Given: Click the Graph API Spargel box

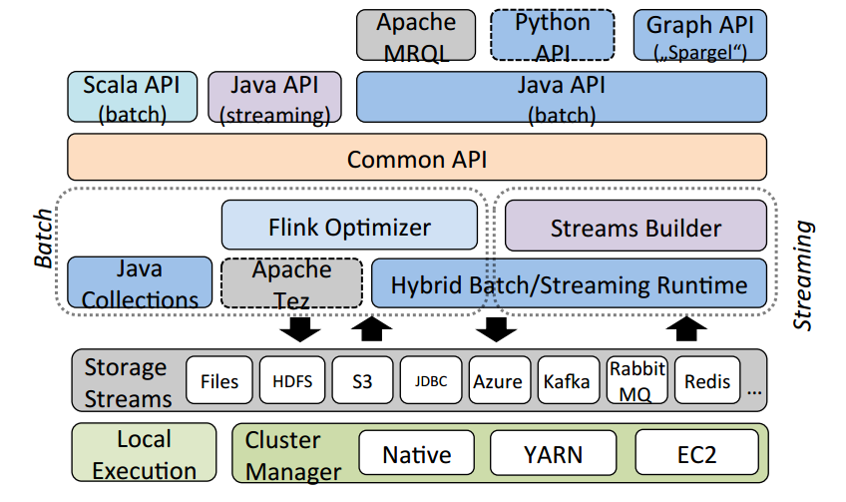Looking at the screenshot, I should 699,36.
